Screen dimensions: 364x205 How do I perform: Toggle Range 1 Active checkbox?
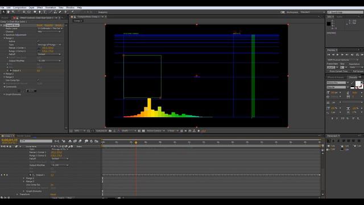tap(38, 42)
